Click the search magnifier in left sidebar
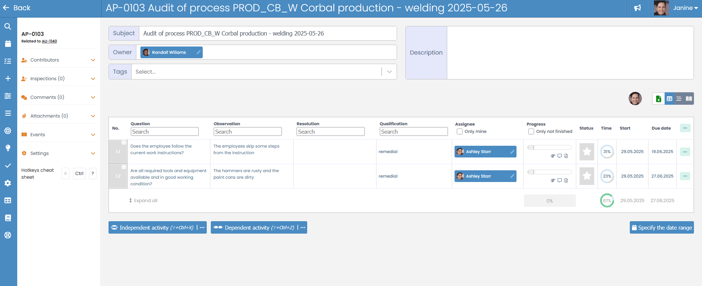 click(x=8, y=26)
